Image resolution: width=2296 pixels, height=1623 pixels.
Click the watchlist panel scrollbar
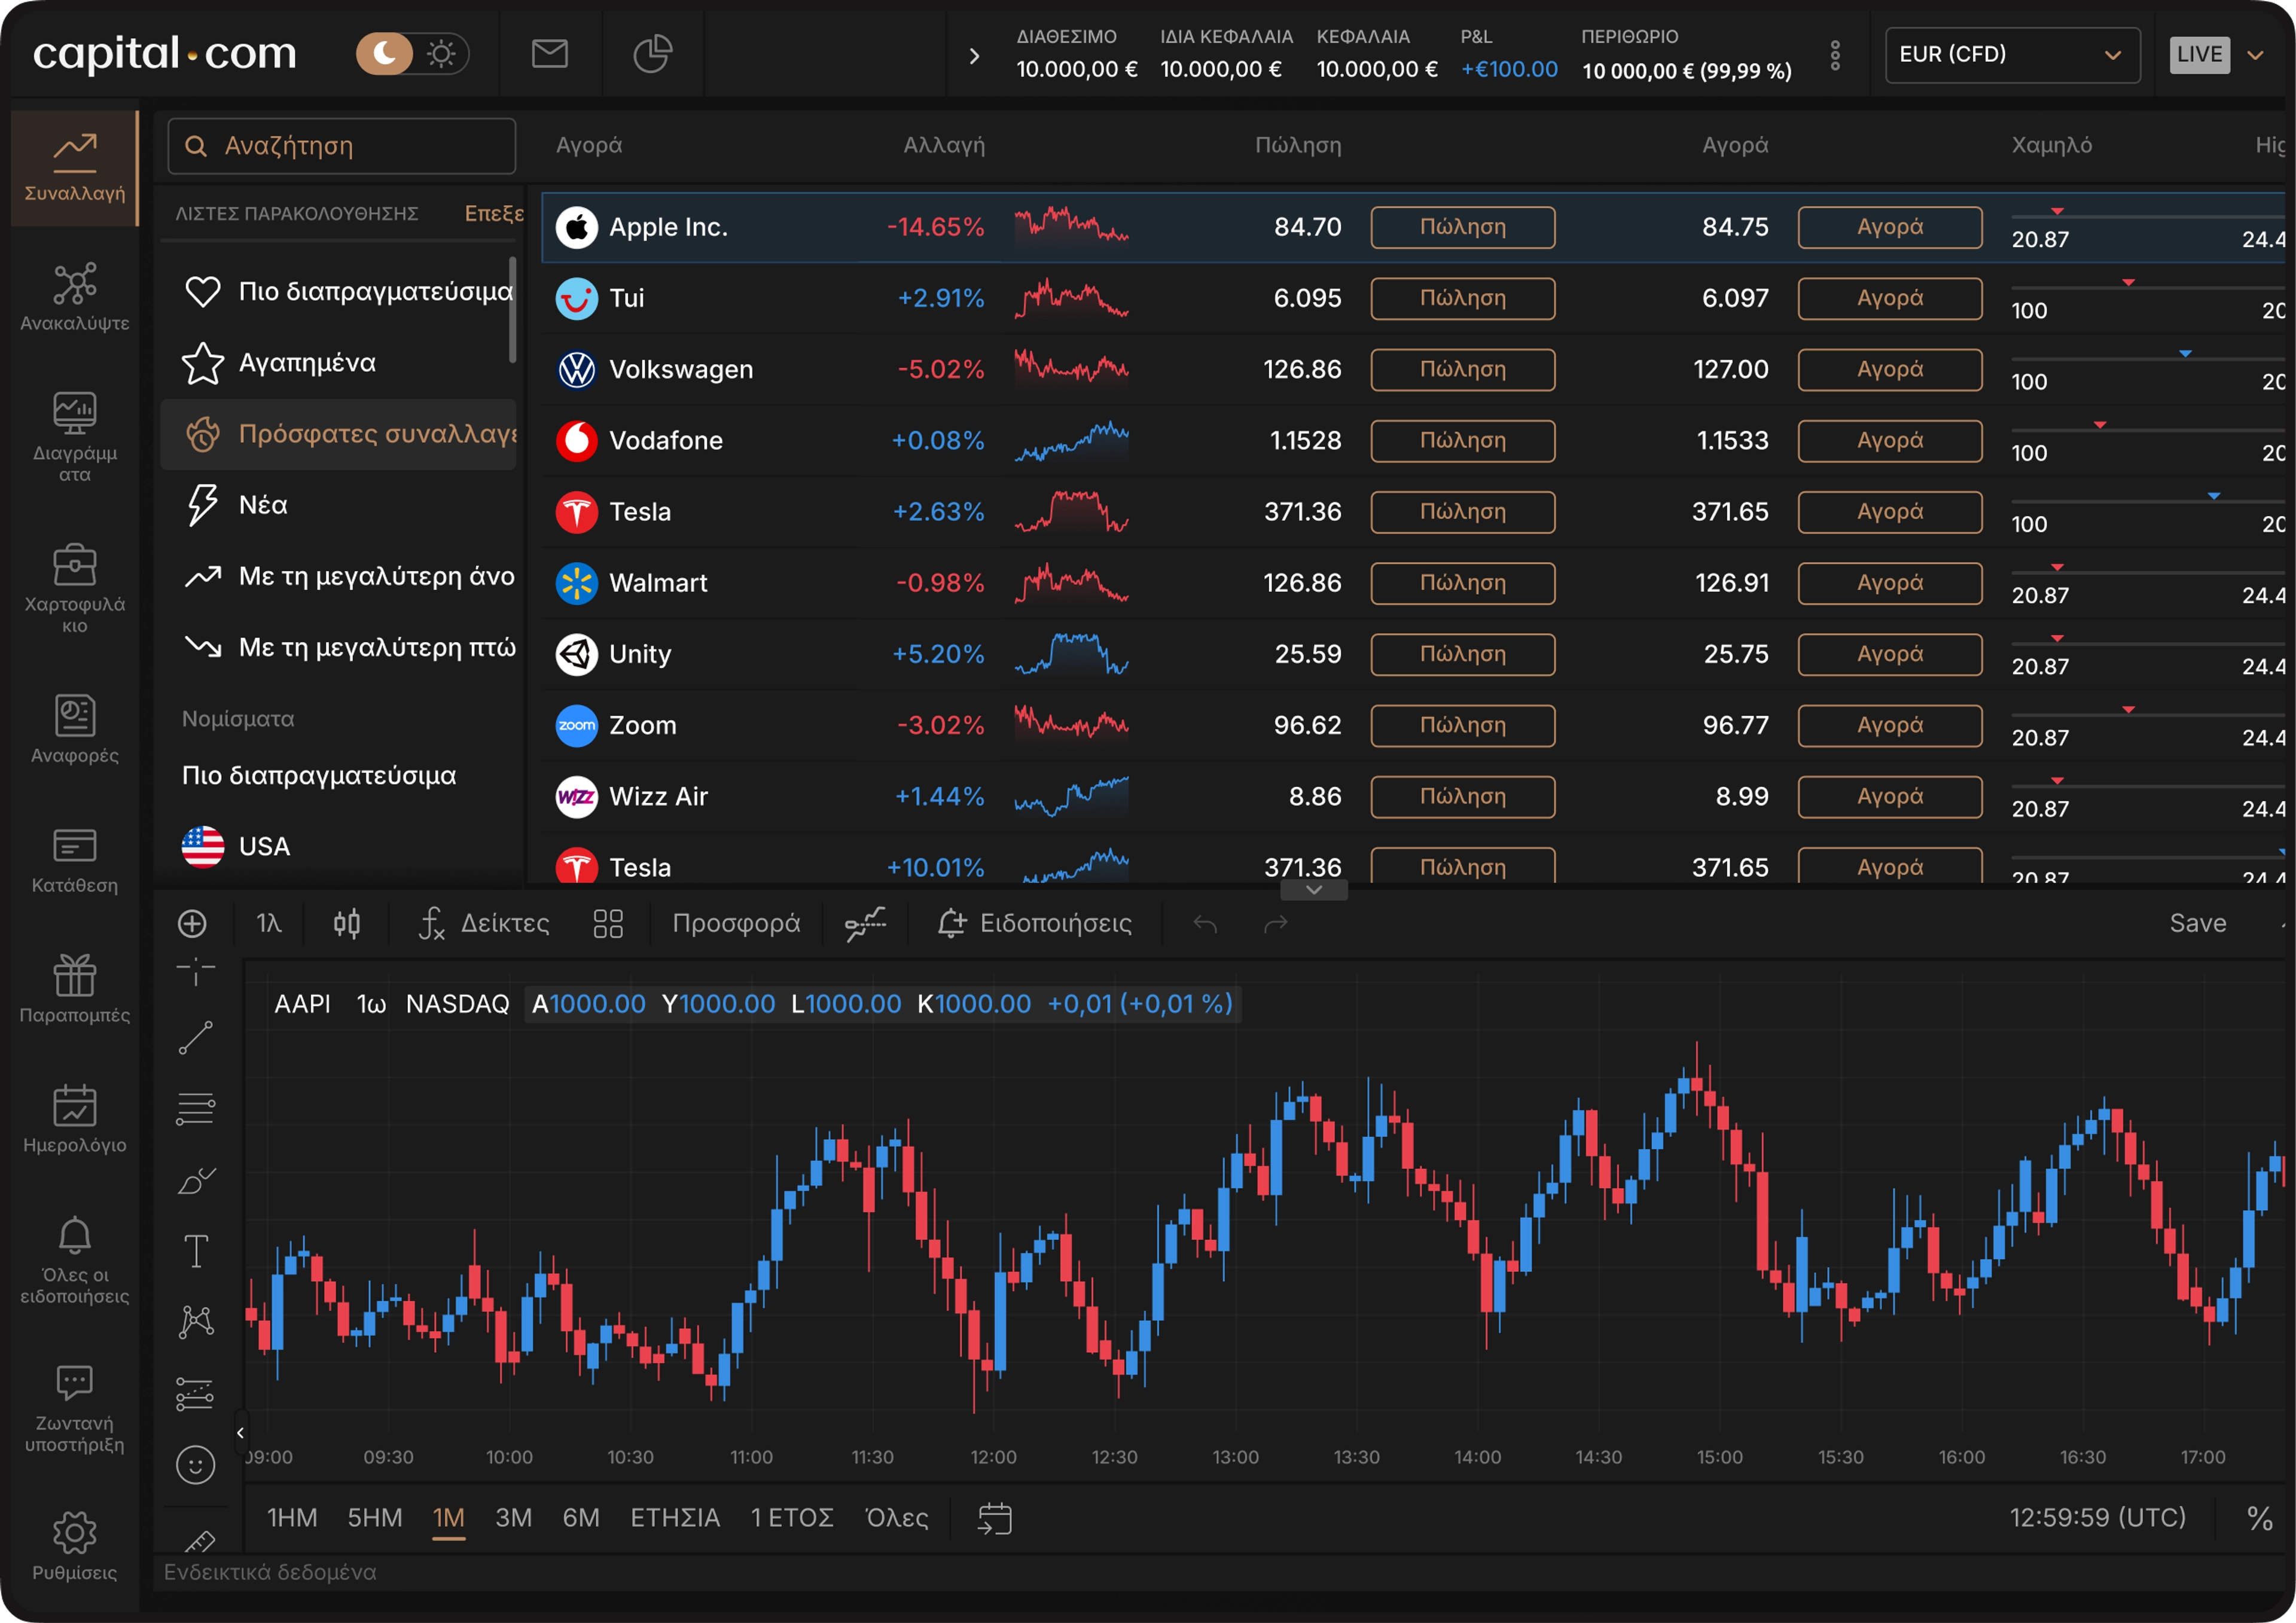512,309
